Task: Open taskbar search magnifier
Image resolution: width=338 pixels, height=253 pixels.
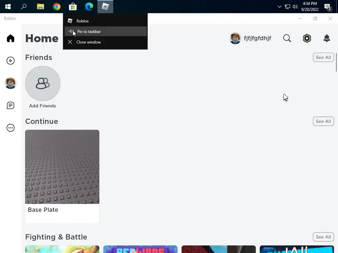Action: [x=24, y=7]
